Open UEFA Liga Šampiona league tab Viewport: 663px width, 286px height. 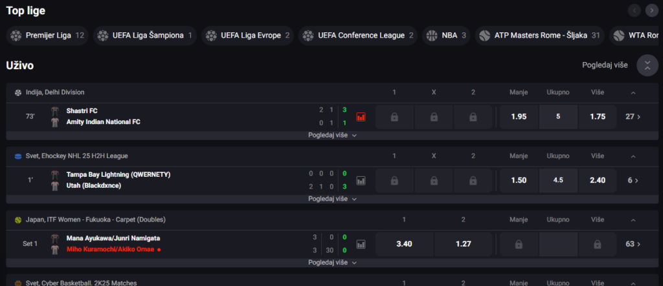tap(144, 36)
